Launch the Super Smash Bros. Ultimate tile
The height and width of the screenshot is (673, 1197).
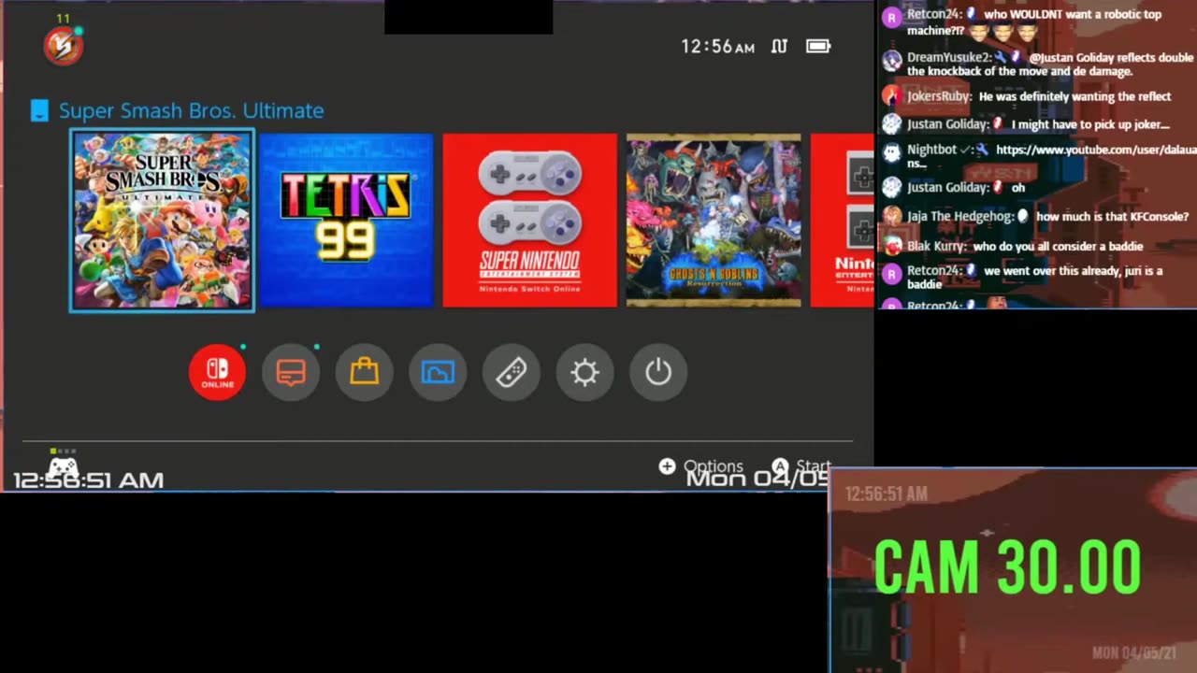162,221
